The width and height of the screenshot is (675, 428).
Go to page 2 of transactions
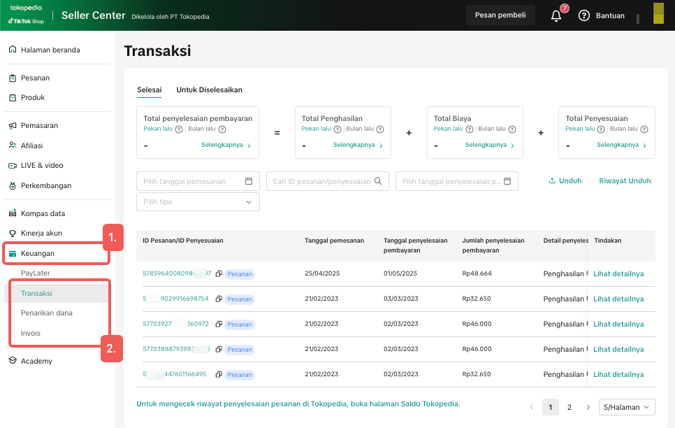pyautogui.click(x=569, y=407)
